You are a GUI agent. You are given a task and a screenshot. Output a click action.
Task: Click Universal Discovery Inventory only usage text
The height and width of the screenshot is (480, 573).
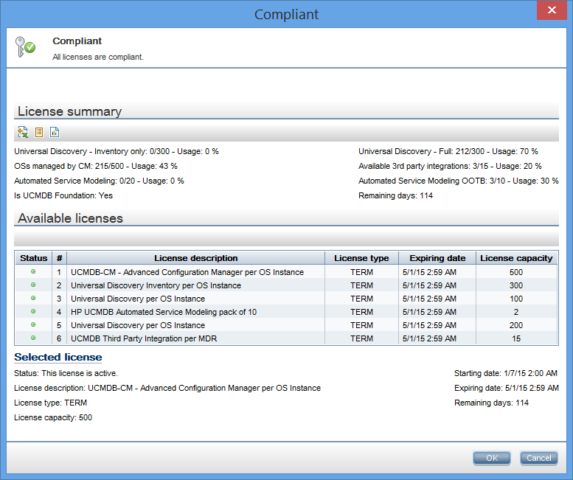pos(117,151)
